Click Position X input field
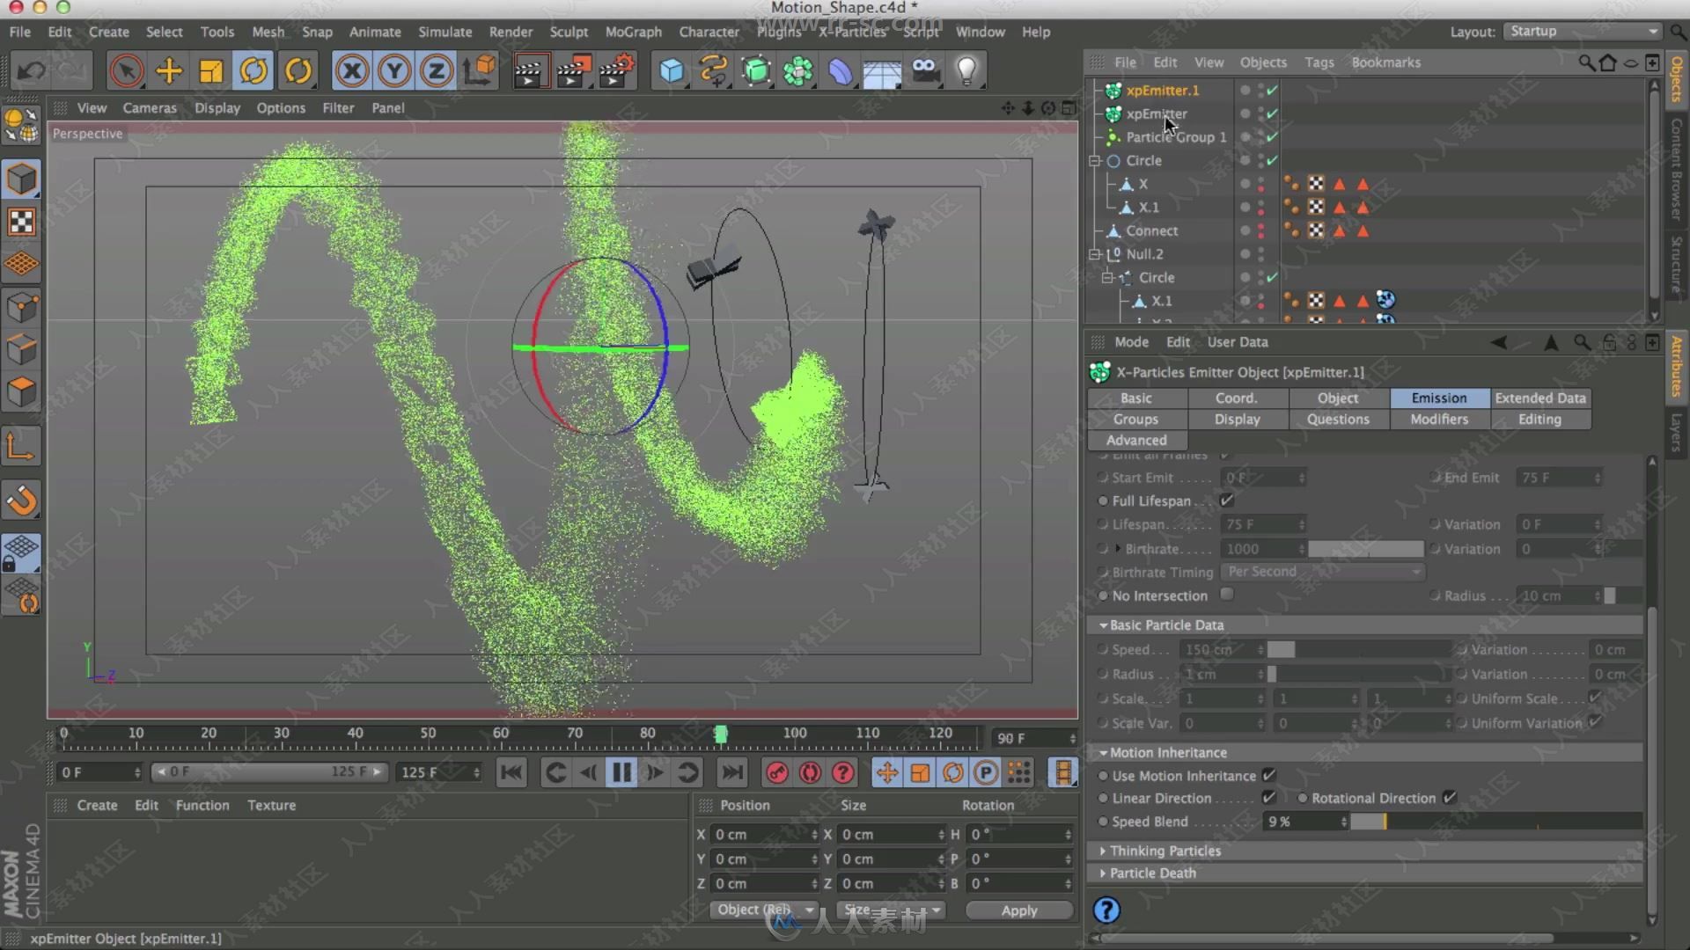Screen dimensions: 1690x950 point(764,834)
